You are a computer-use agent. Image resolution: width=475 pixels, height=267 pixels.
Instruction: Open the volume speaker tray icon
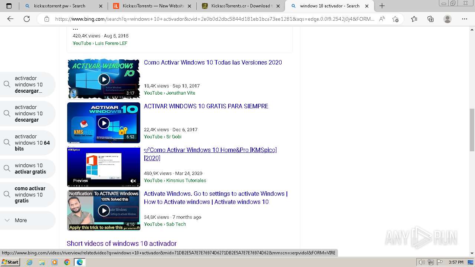click(x=422, y=262)
